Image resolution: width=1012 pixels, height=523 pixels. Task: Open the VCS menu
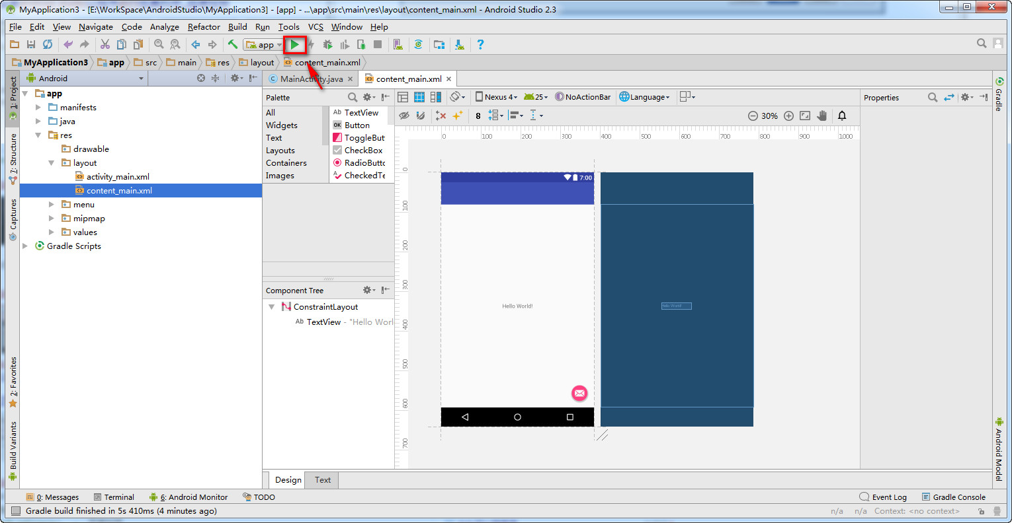pos(316,26)
